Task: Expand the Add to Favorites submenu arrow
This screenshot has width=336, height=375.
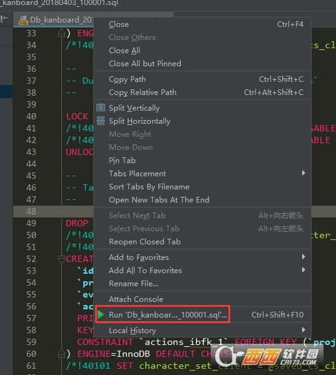Action: [303, 257]
